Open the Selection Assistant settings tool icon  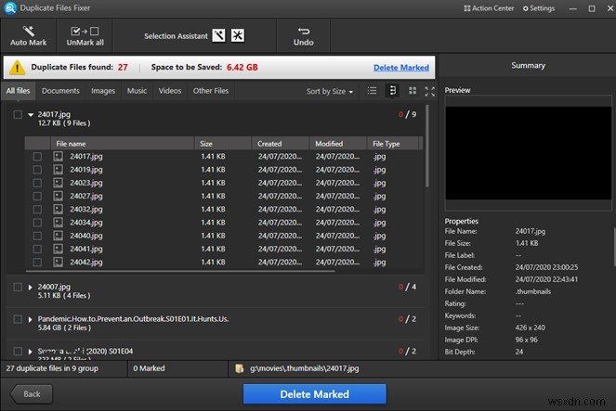[x=238, y=36]
